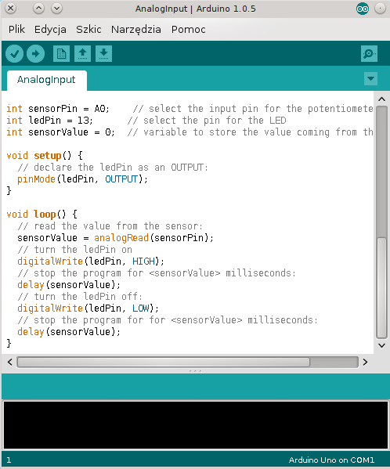
Task: Click the vertical scrollbar thumb
Action: coord(381,287)
